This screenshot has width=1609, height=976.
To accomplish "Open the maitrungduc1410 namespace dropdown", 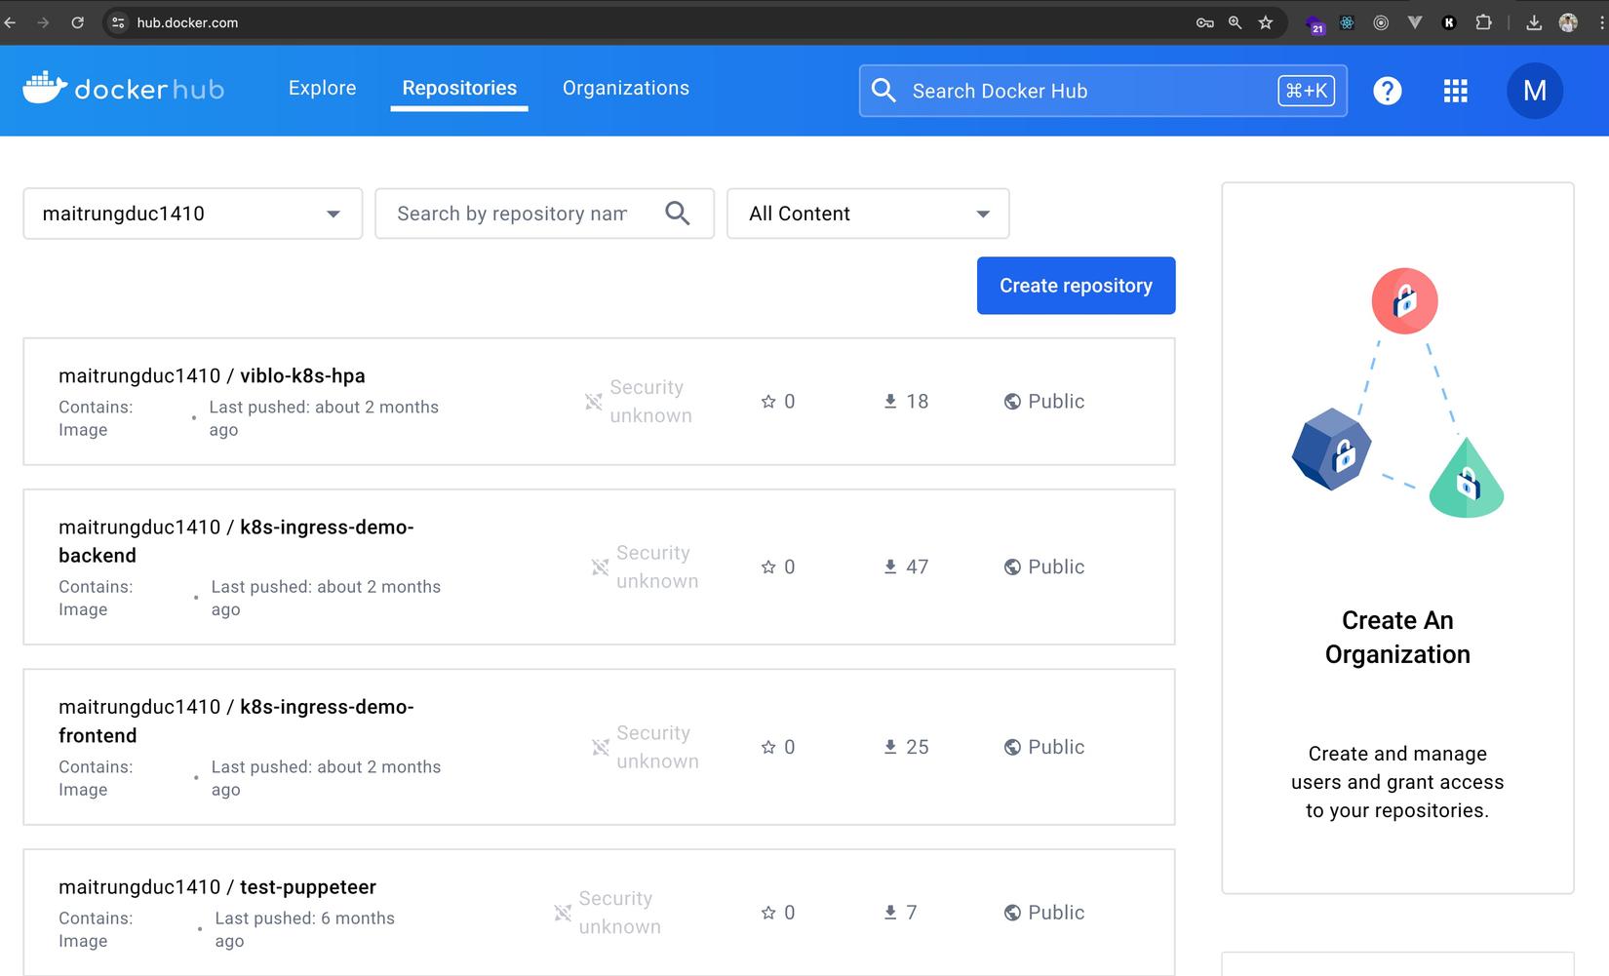I will [193, 214].
